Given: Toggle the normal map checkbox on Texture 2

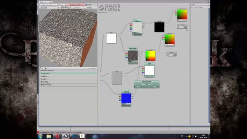Looking at the screenshot, I should (133, 34).
